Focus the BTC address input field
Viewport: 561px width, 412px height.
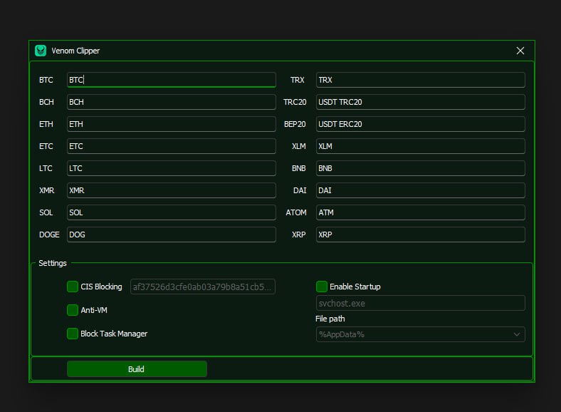pos(172,80)
